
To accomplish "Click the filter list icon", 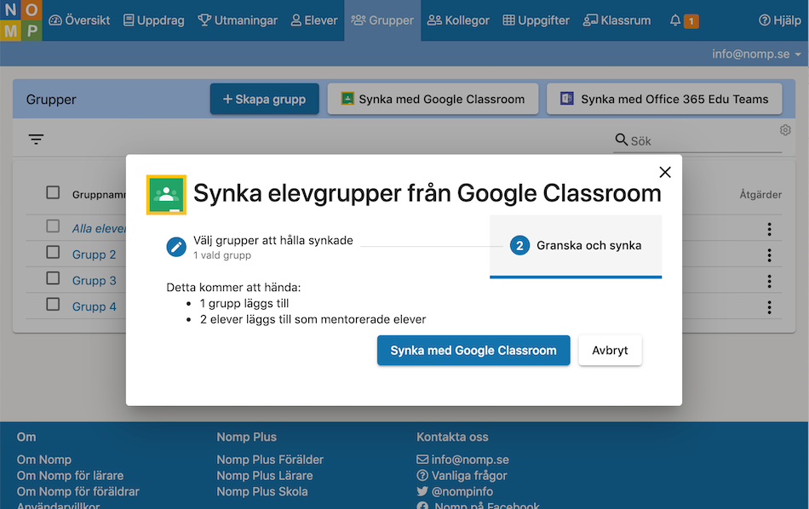I will click(x=36, y=140).
